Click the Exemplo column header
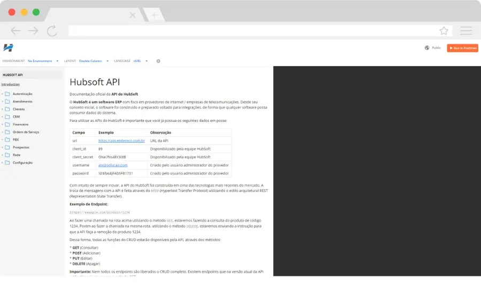The image size is (481, 301). pos(106,133)
